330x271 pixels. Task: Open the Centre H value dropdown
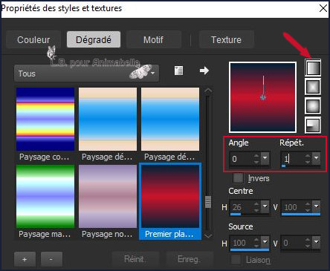(265, 206)
